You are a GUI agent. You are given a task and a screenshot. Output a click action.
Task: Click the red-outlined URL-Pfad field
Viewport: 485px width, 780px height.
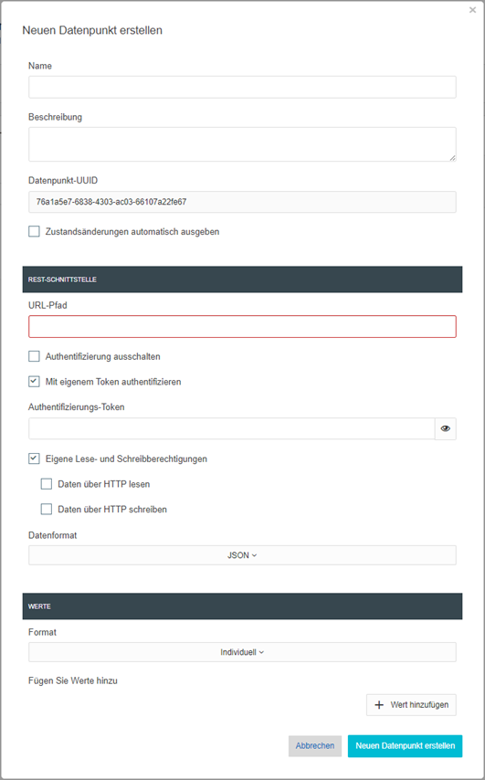click(242, 327)
